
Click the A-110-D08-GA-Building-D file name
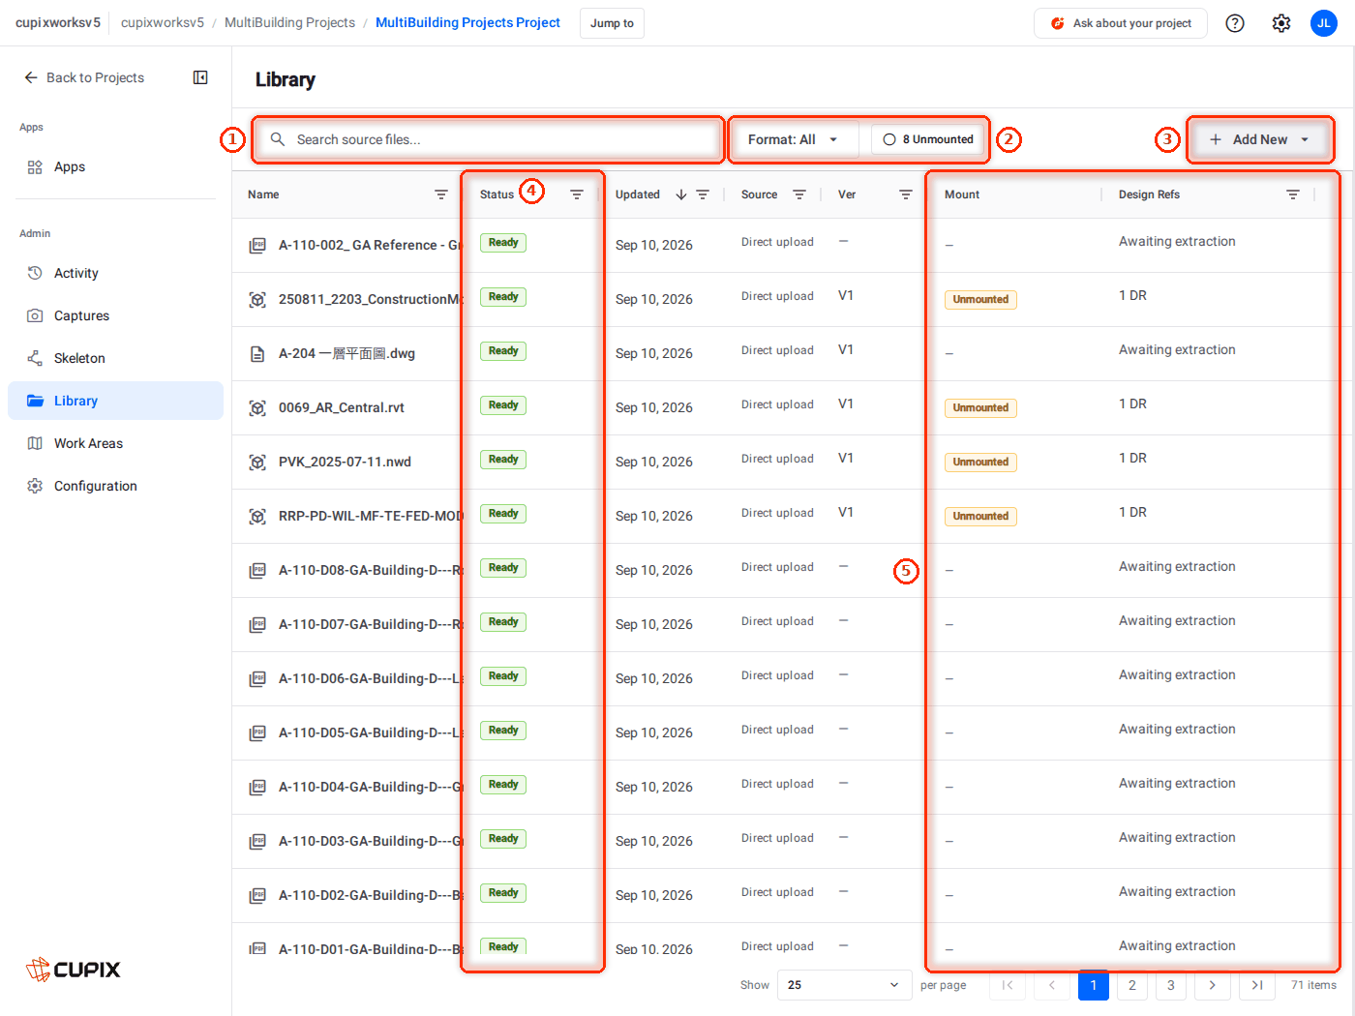pyautogui.click(x=371, y=571)
